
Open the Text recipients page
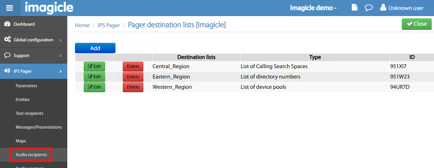tap(29, 113)
